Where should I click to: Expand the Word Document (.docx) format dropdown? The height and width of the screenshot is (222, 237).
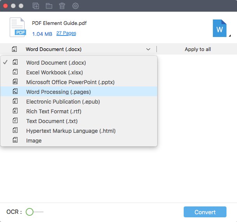(148, 49)
